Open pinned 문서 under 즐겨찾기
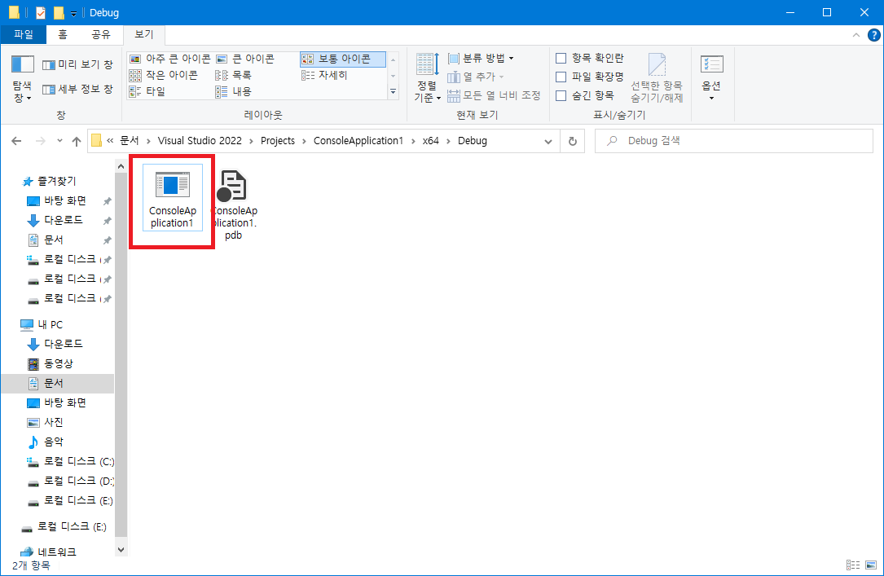Viewport: 884px width, 576px height. click(x=54, y=240)
